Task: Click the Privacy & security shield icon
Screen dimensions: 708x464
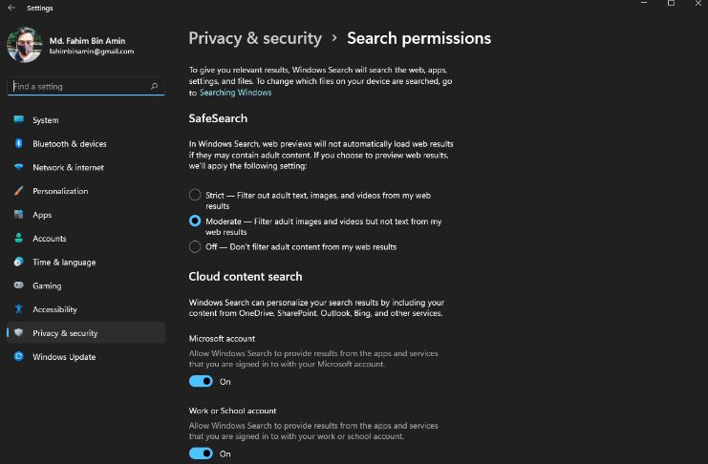Action: click(x=18, y=332)
